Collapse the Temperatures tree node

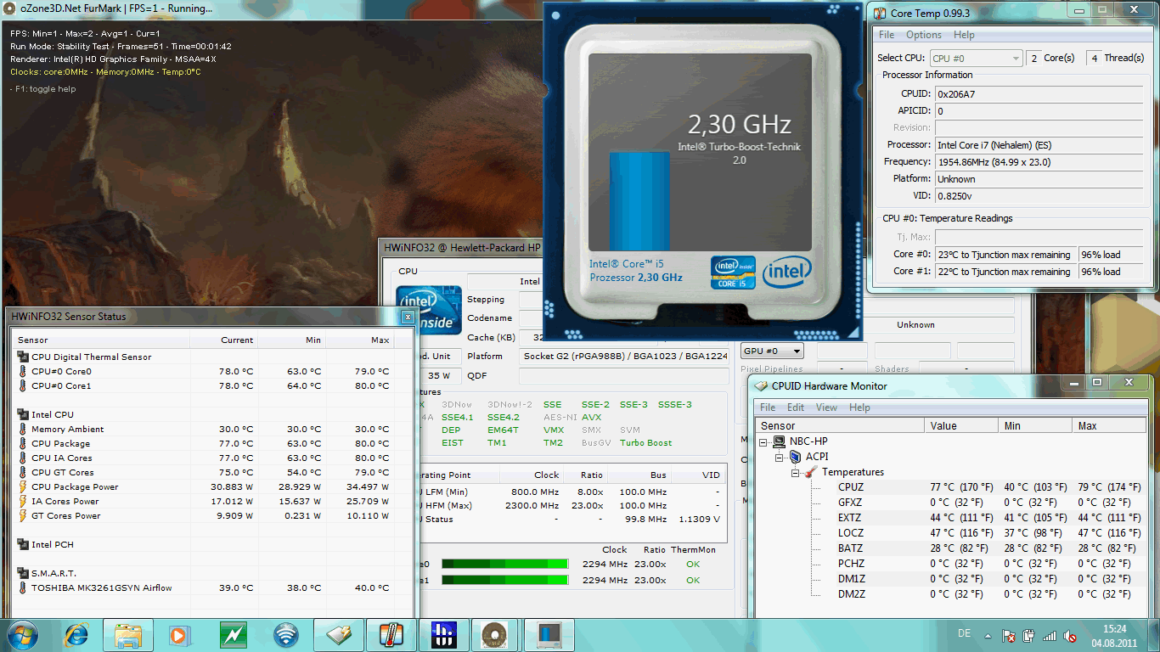(x=796, y=473)
